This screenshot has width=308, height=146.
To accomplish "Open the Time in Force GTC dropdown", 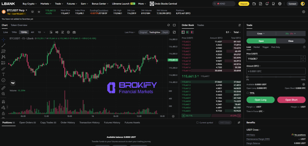I will coord(261,111).
